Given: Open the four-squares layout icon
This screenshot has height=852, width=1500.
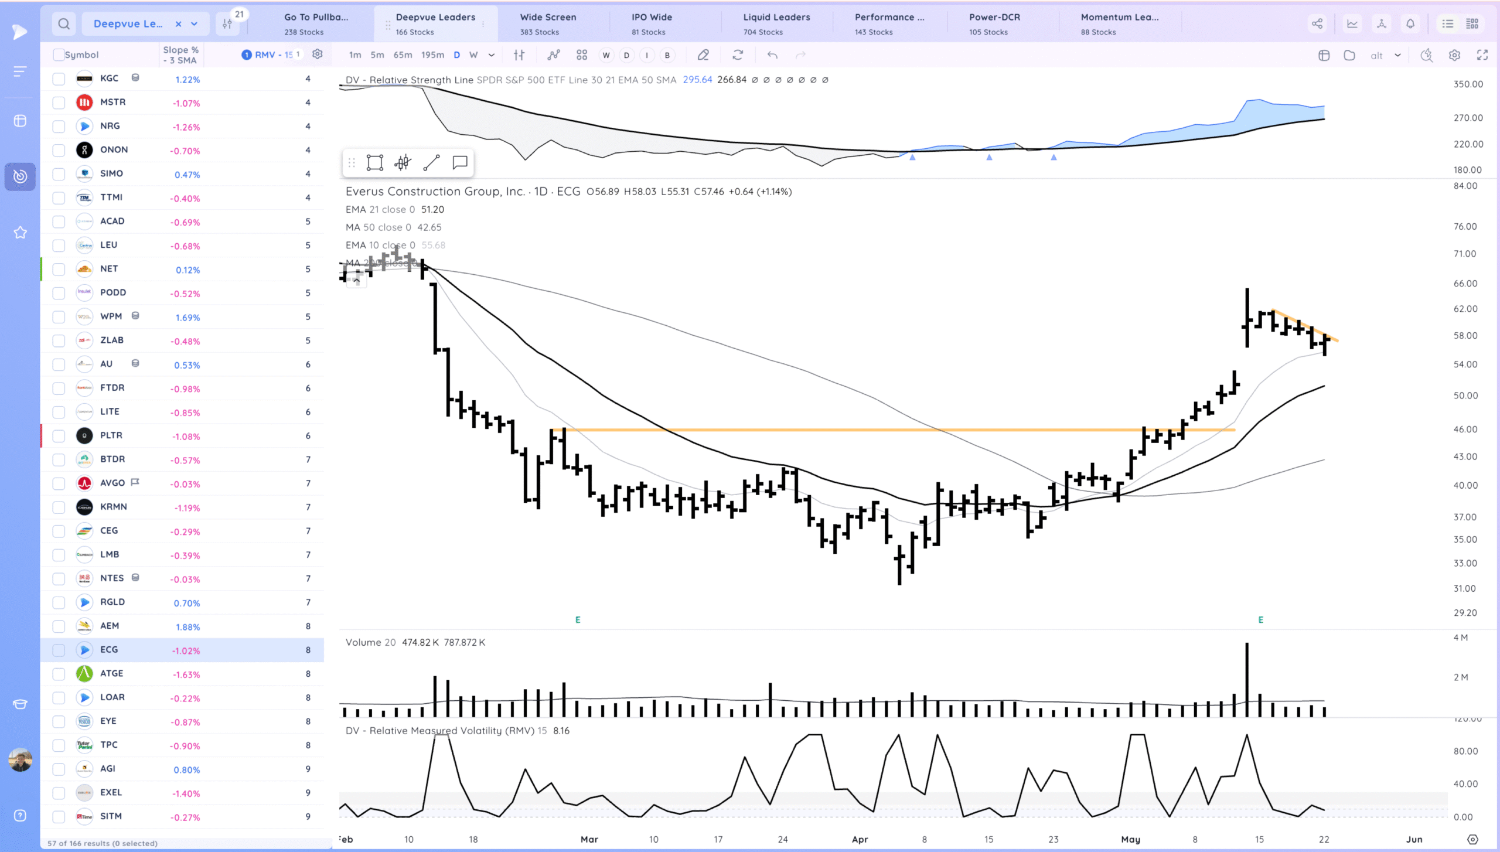Looking at the screenshot, I should [x=582, y=55].
